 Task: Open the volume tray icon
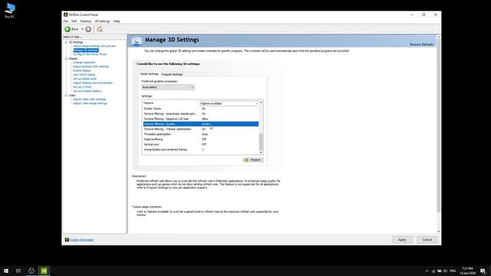[445, 271]
